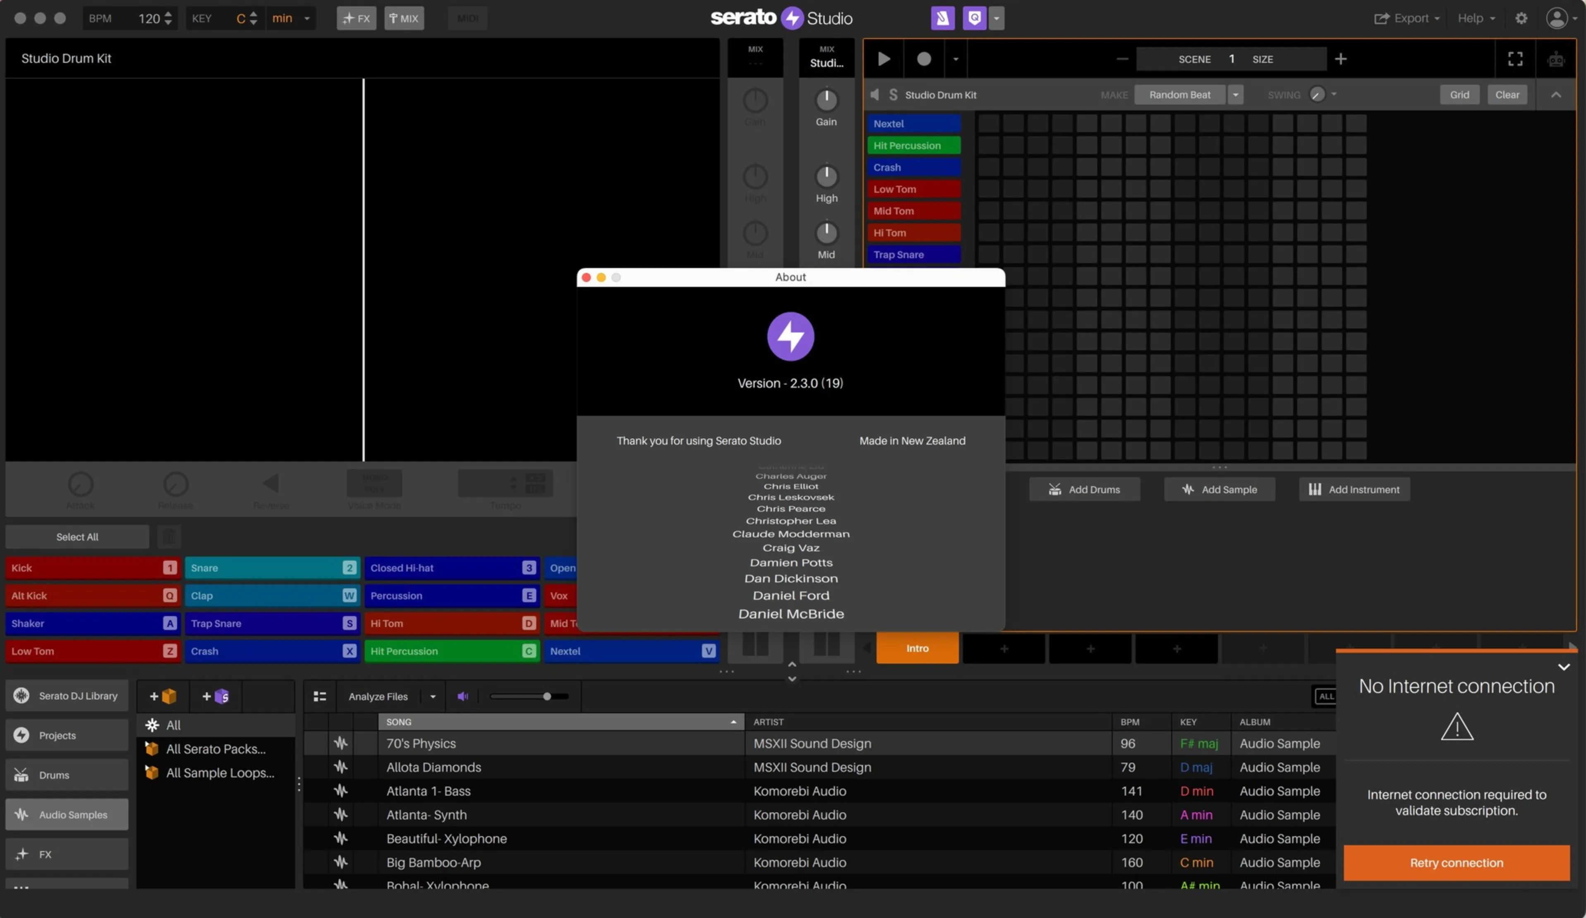Open the Drums library tab
The width and height of the screenshot is (1586, 918).
click(67, 775)
